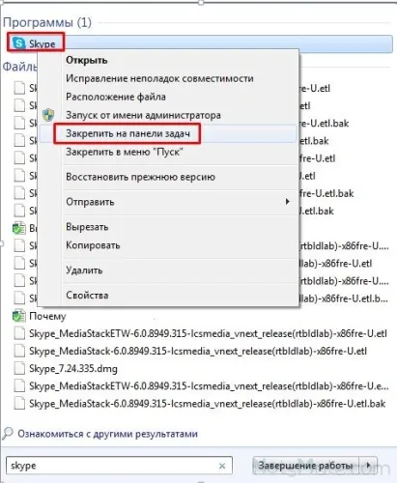The image size is (397, 483).
Task: Choose Восстановить прежнюю версию
Action: click(x=140, y=177)
